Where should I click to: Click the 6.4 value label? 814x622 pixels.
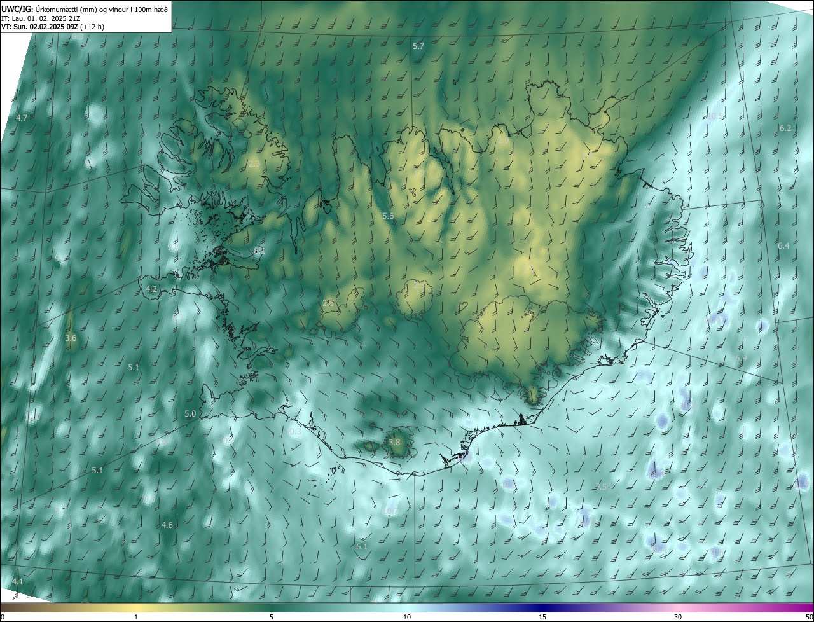coord(783,246)
